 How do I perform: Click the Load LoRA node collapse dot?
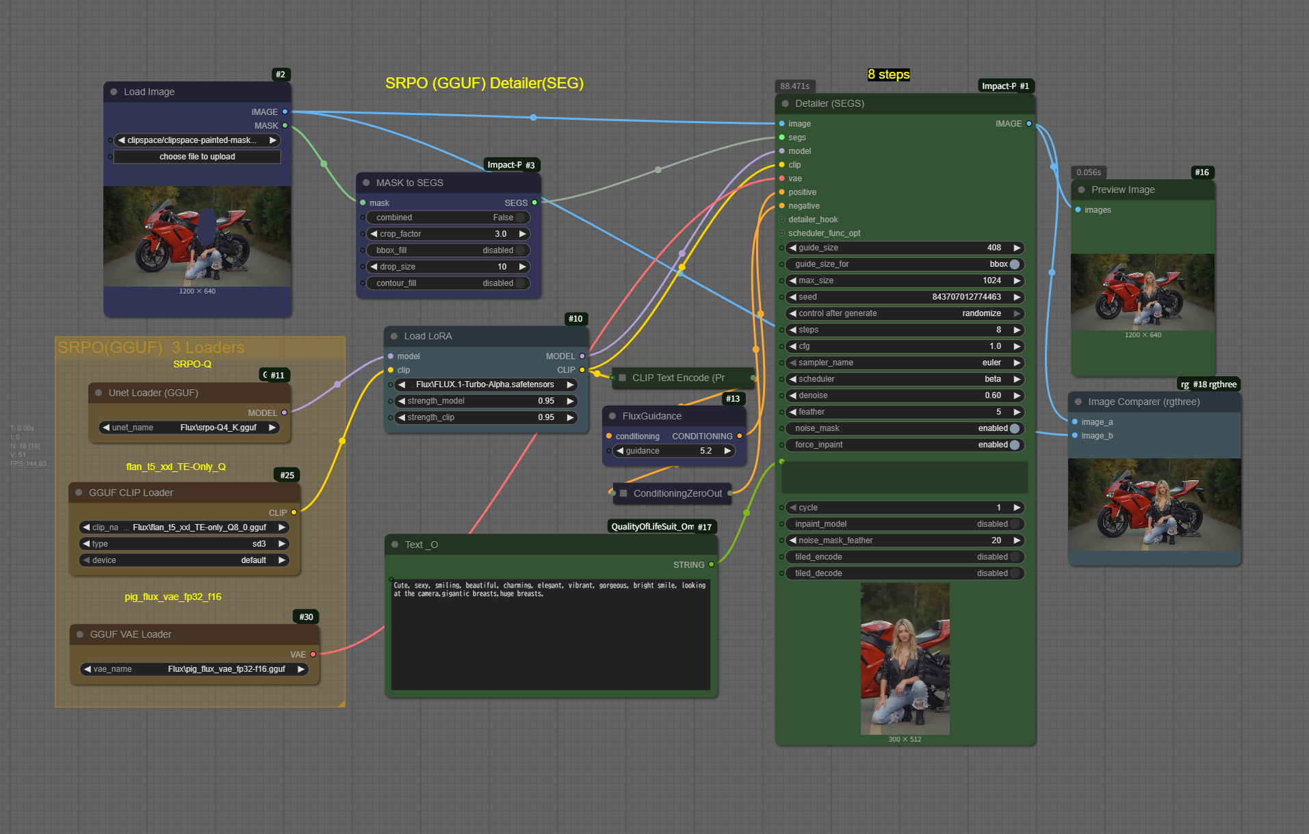pyautogui.click(x=394, y=336)
